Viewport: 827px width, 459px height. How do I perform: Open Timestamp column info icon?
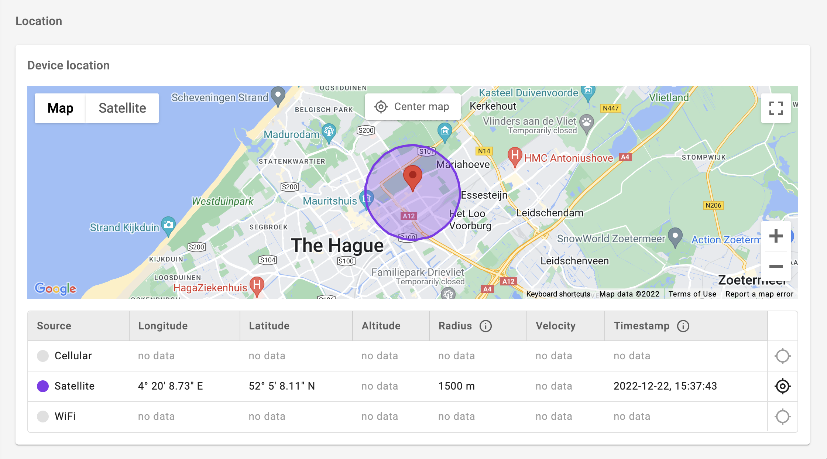pos(683,326)
